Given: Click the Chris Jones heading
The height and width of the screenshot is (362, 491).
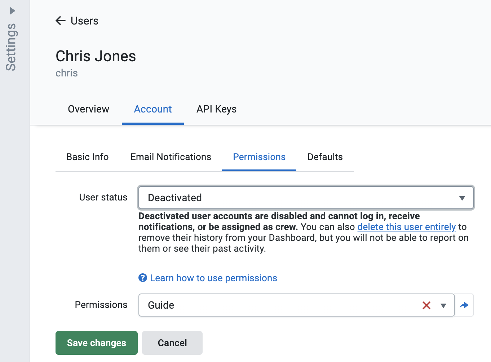Looking at the screenshot, I should (96, 56).
